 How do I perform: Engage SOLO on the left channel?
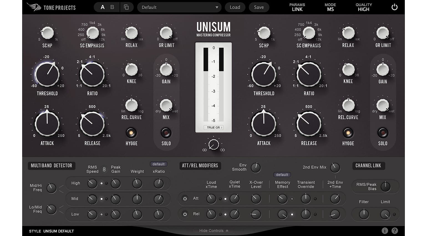[x=166, y=133]
